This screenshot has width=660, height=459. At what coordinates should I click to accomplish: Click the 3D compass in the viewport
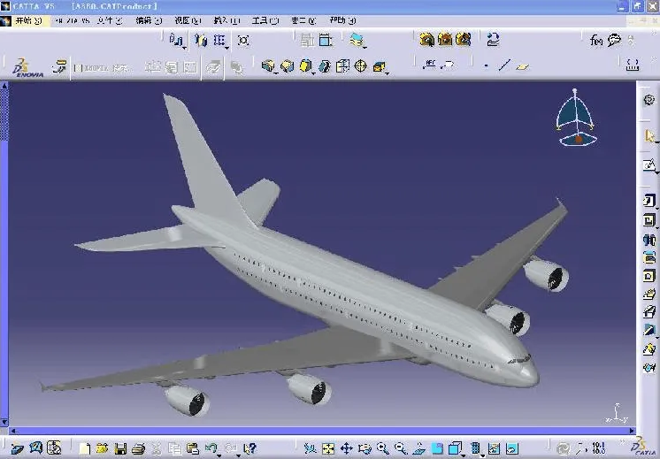click(577, 121)
